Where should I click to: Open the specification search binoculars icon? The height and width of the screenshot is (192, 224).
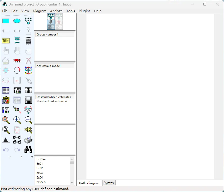point(28,150)
